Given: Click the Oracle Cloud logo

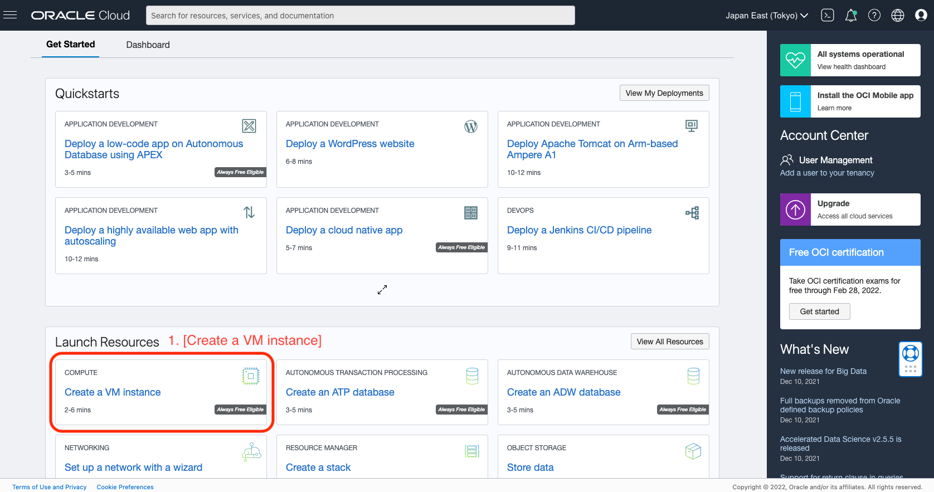Looking at the screenshot, I should point(80,16).
